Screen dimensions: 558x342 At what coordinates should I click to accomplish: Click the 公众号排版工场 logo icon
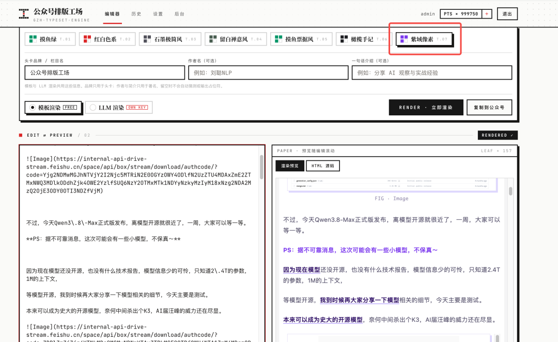[23, 14]
